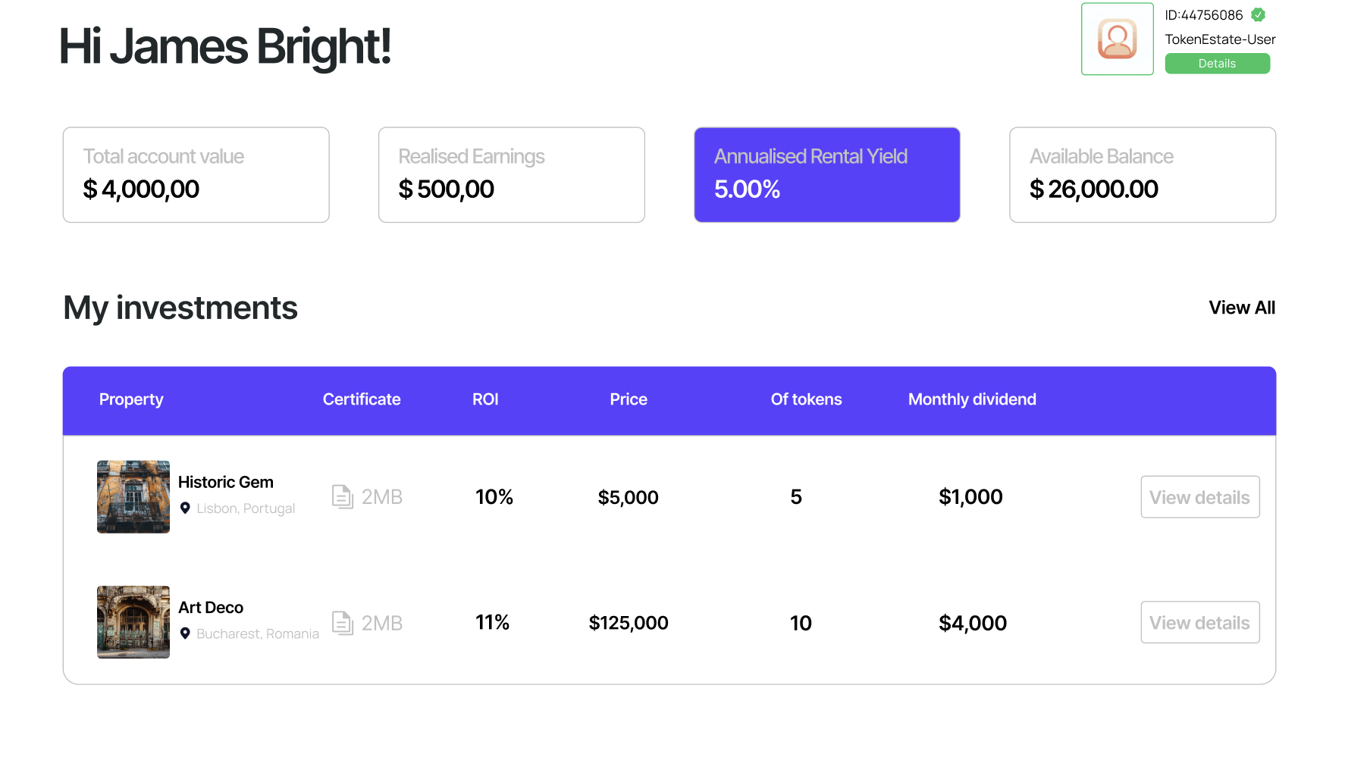
Task: Click the ROI column header
Action: click(x=485, y=399)
